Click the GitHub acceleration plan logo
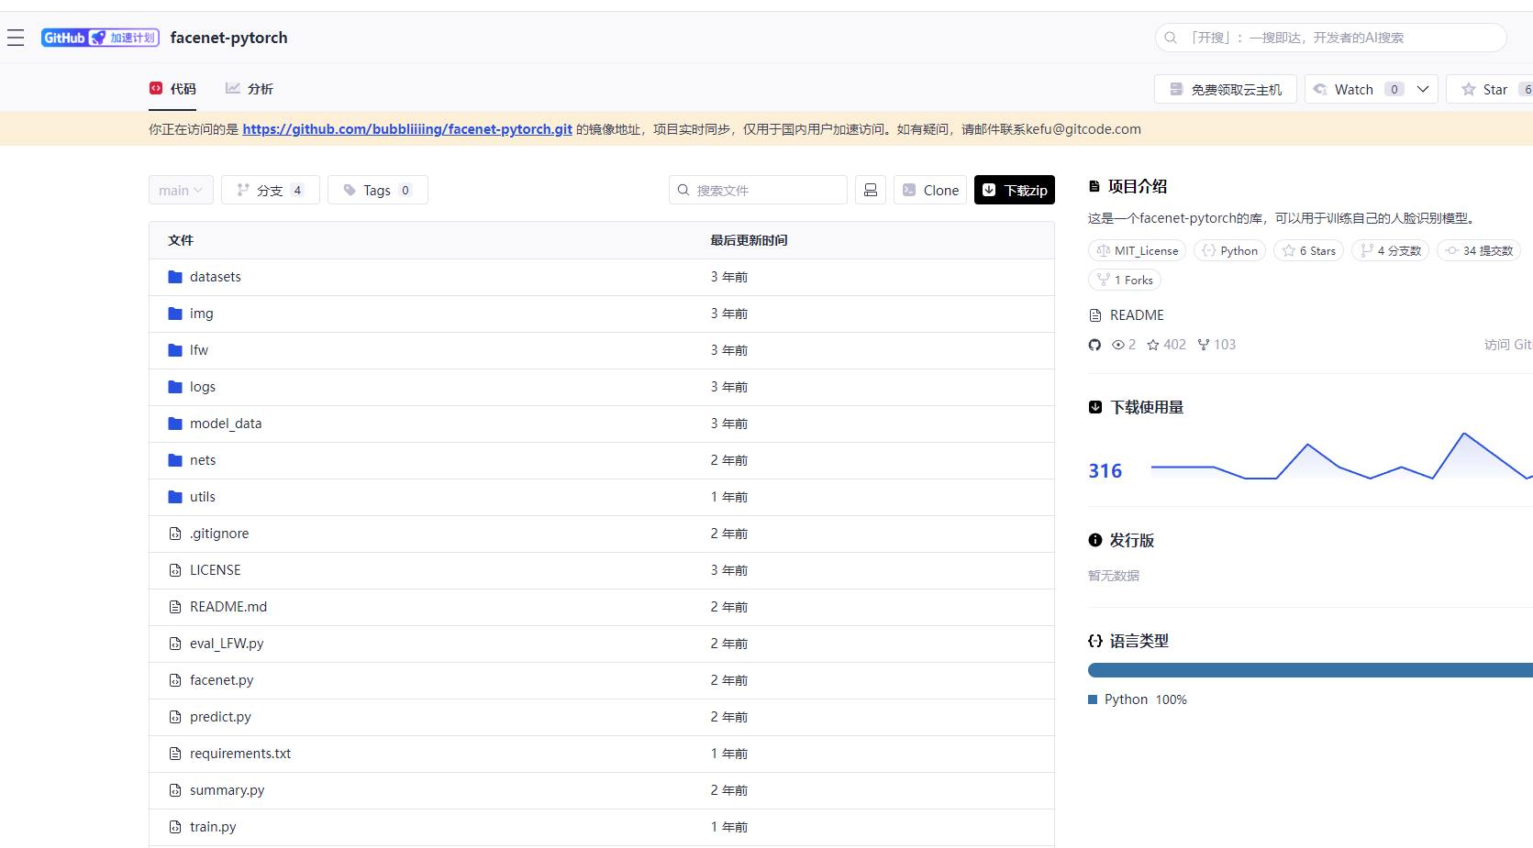The image size is (1533, 848). tap(100, 38)
